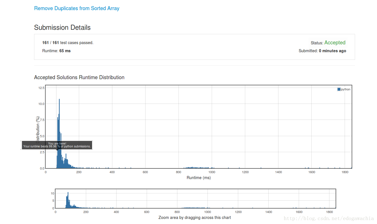Click 'Zoom area by dragging across this chart' caption
The image size is (377, 224).
[195, 218]
